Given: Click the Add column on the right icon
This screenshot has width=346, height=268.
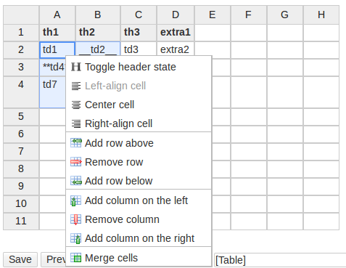Looking at the screenshot, I should click(x=76, y=238).
